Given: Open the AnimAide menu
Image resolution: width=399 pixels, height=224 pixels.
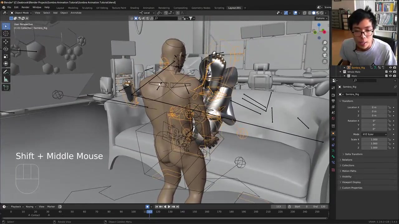Looking at the screenshot, I should [x=76, y=13].
